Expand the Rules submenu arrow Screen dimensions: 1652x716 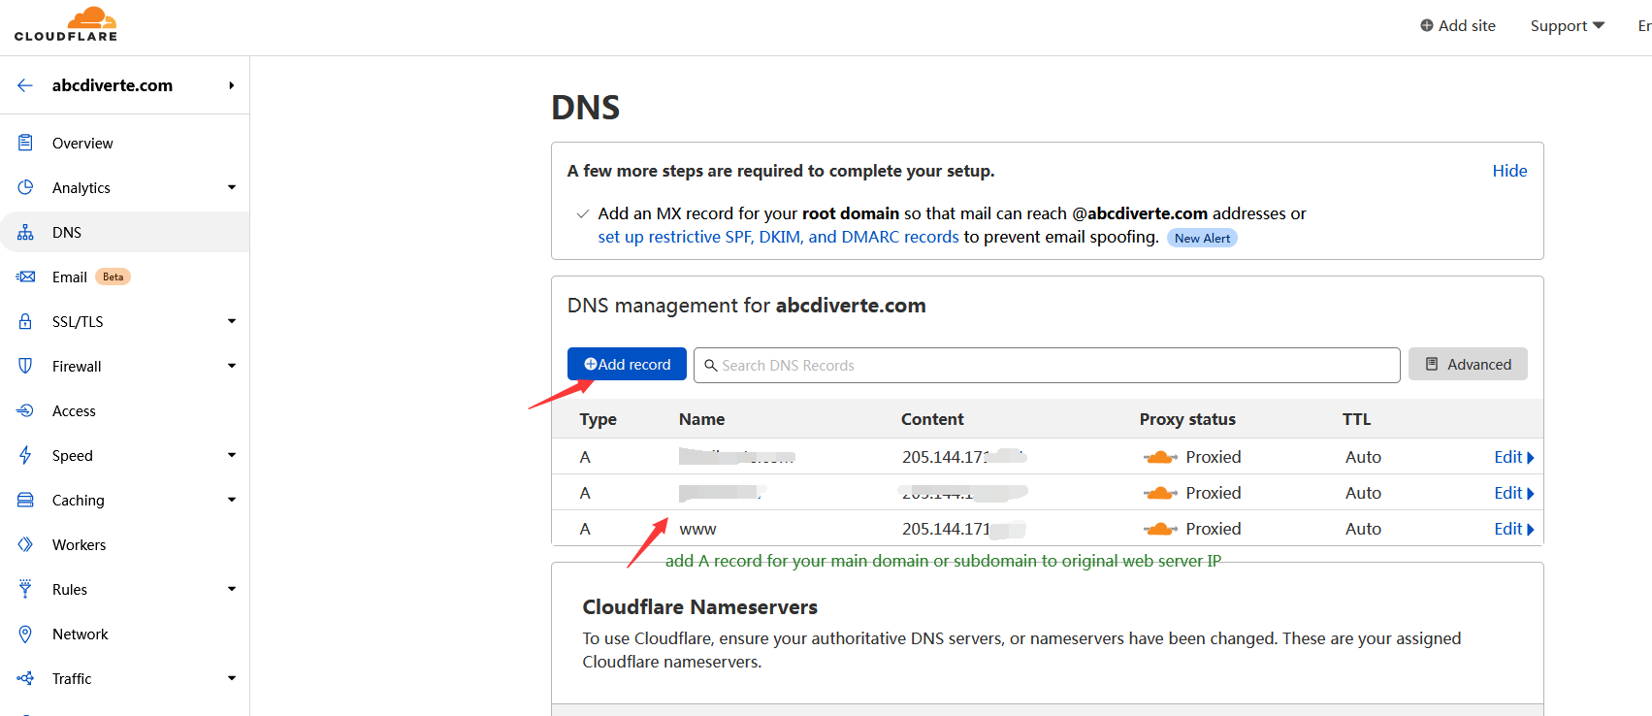(232, 589)
